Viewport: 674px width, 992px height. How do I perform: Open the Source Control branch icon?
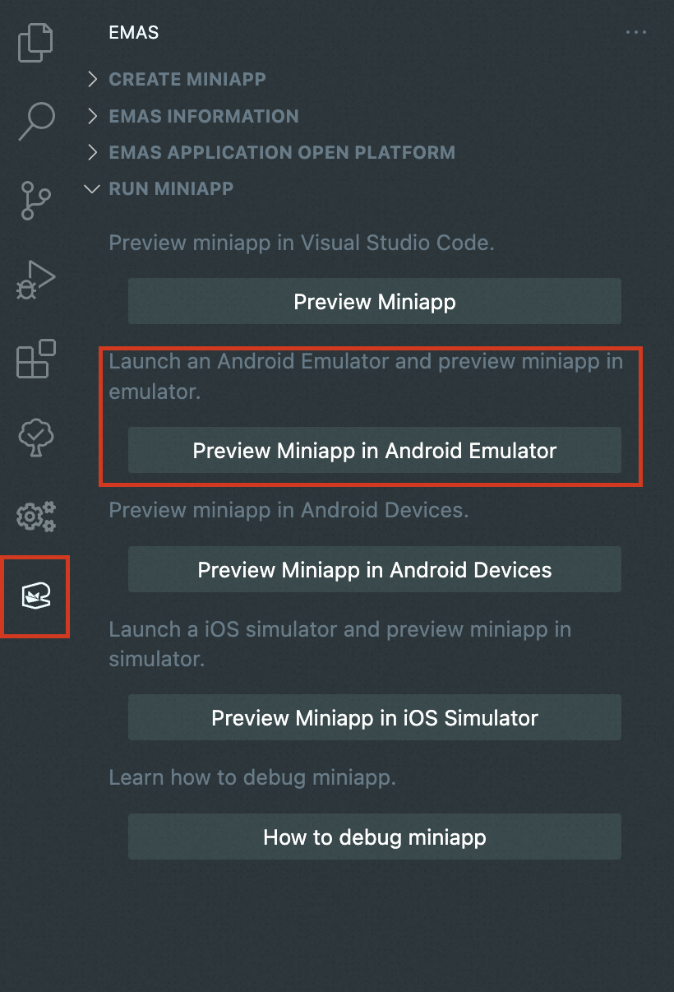35,200
